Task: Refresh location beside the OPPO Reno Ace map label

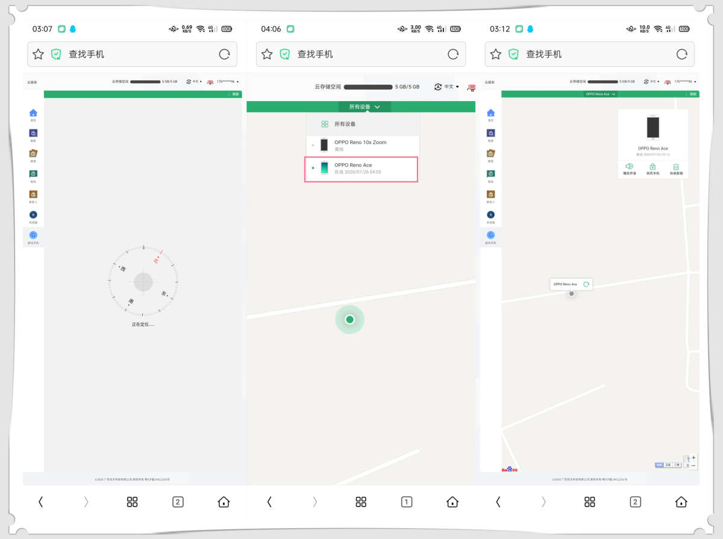Action: coord(586,284)
